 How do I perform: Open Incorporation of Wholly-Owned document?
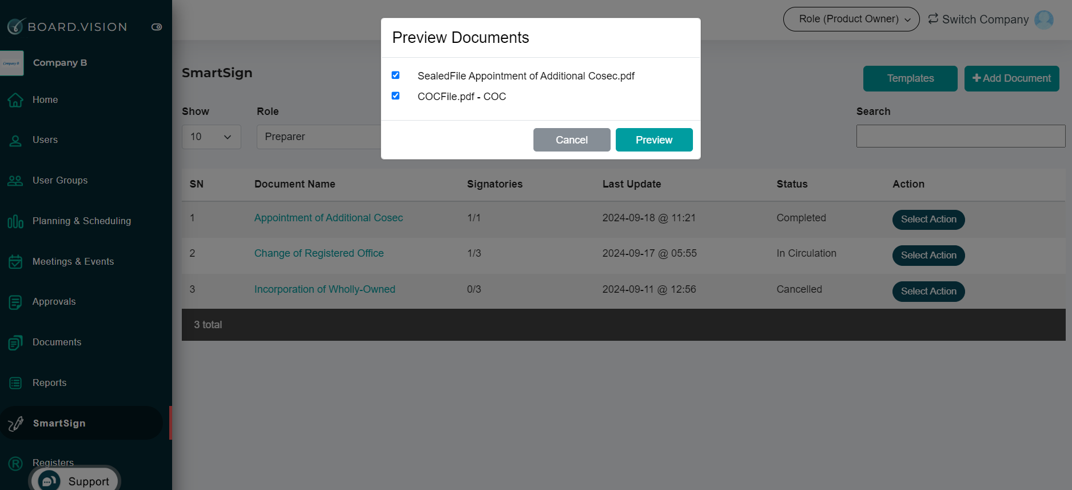click(x=325, y=289)
